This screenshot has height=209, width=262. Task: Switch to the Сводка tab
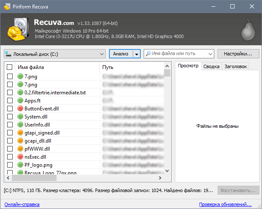tap(211, 66)
